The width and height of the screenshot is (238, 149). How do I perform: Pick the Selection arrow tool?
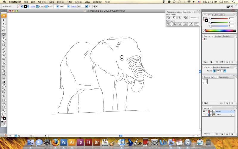pos(4,20)
